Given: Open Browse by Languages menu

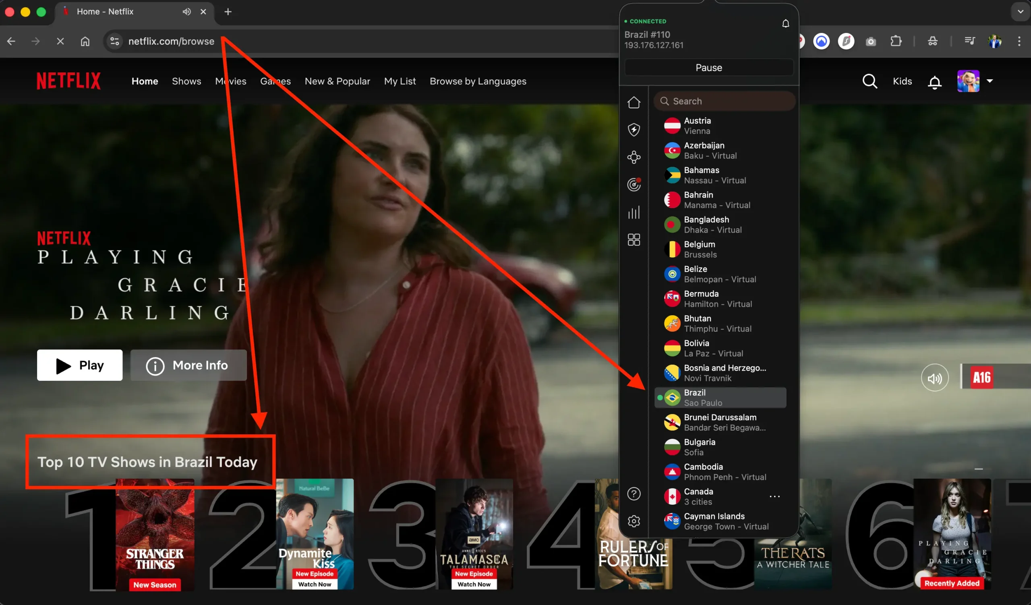Looking at the screenshot, I should click(478, 81).
